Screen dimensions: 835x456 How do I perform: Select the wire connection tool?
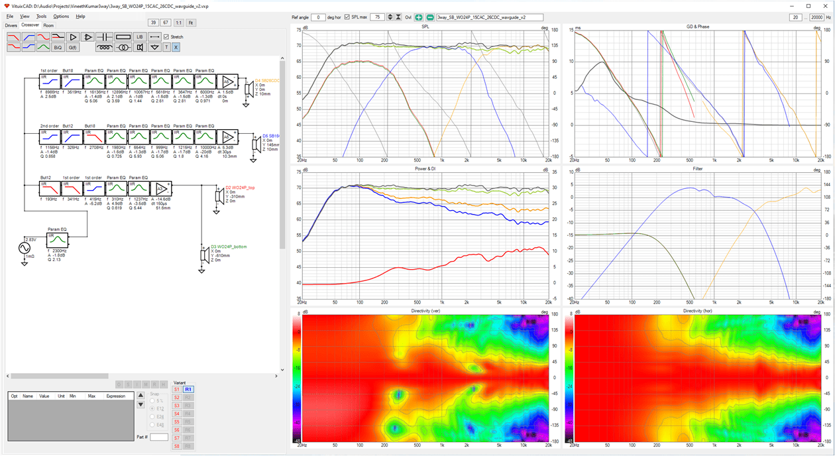(x=154, y=37)
